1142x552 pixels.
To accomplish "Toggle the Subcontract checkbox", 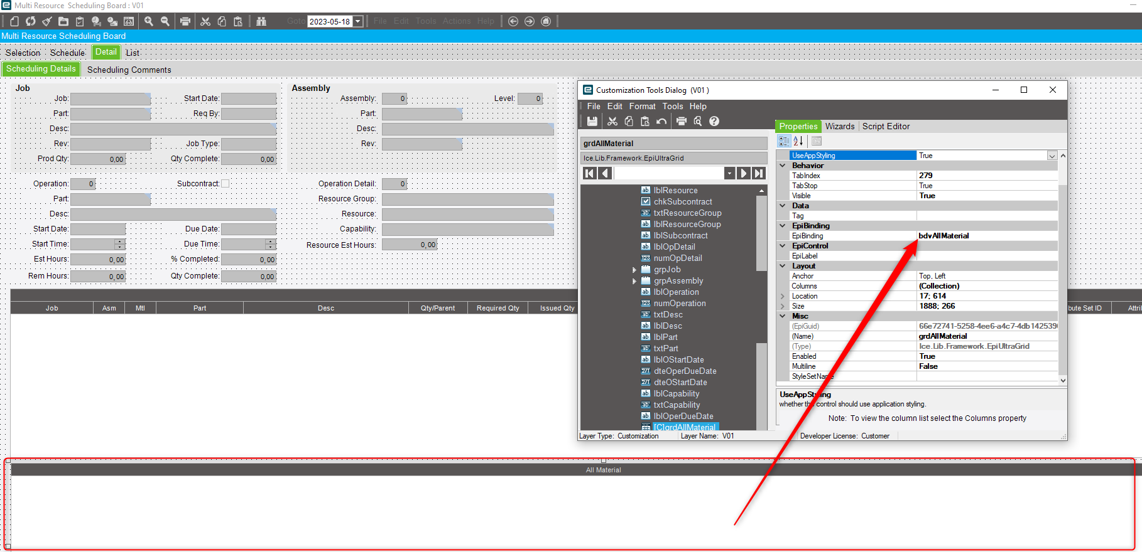I will tap(225, 184).
